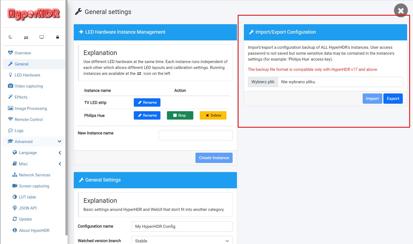The image size is (413, 244).
Task: Click the Video capturing camera icon
Action: point(10,86)
